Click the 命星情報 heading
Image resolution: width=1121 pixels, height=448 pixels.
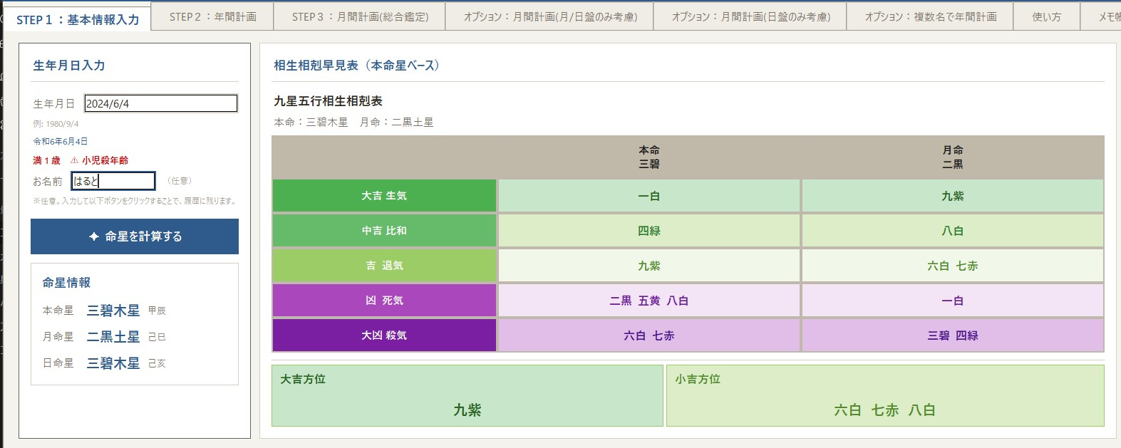[66, 283]
